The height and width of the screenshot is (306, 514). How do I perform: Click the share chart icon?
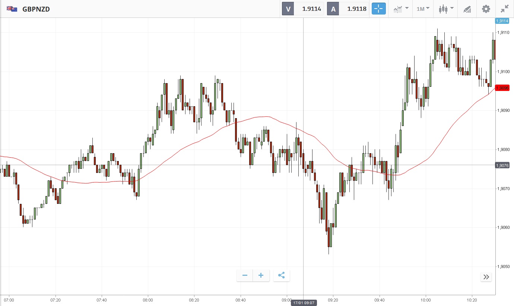point(282,275)
